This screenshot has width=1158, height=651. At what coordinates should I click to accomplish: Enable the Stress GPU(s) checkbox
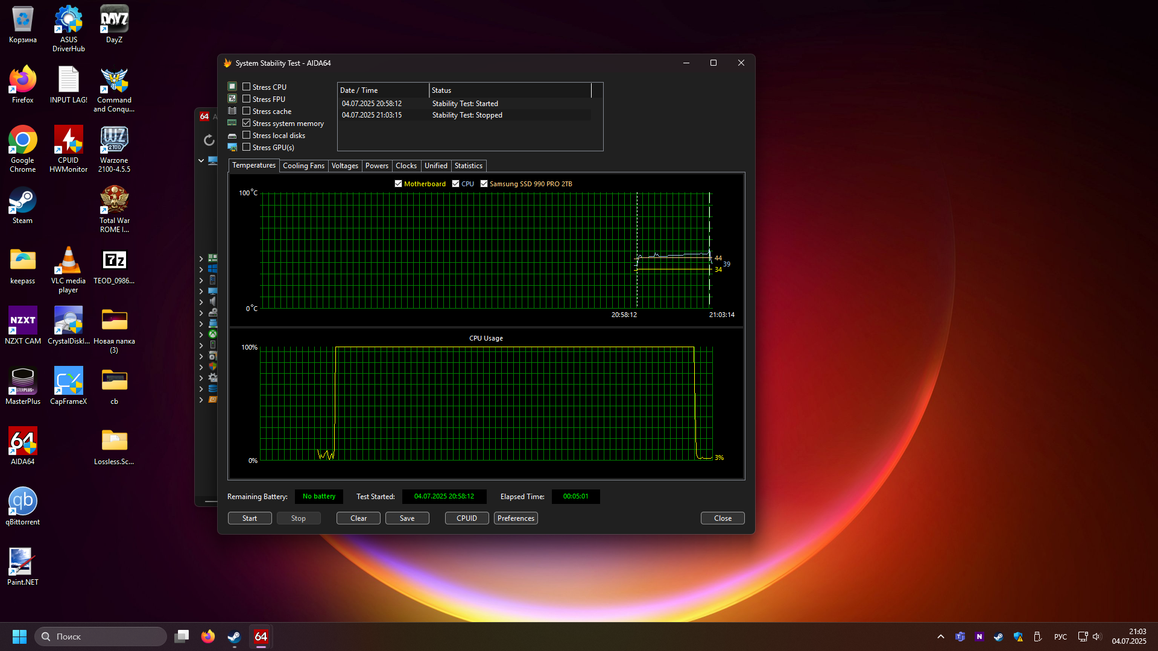pyautogui.click(x=246, y=147)
